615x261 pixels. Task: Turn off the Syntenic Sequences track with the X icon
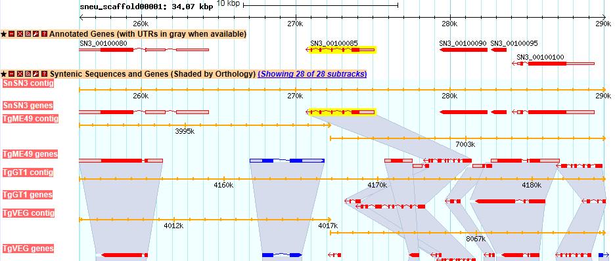tap(20, 74)
